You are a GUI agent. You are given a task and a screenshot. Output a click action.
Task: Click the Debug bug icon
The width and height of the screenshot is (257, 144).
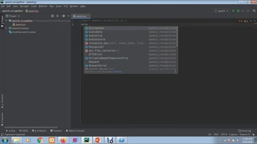click(x=238, y=11)
